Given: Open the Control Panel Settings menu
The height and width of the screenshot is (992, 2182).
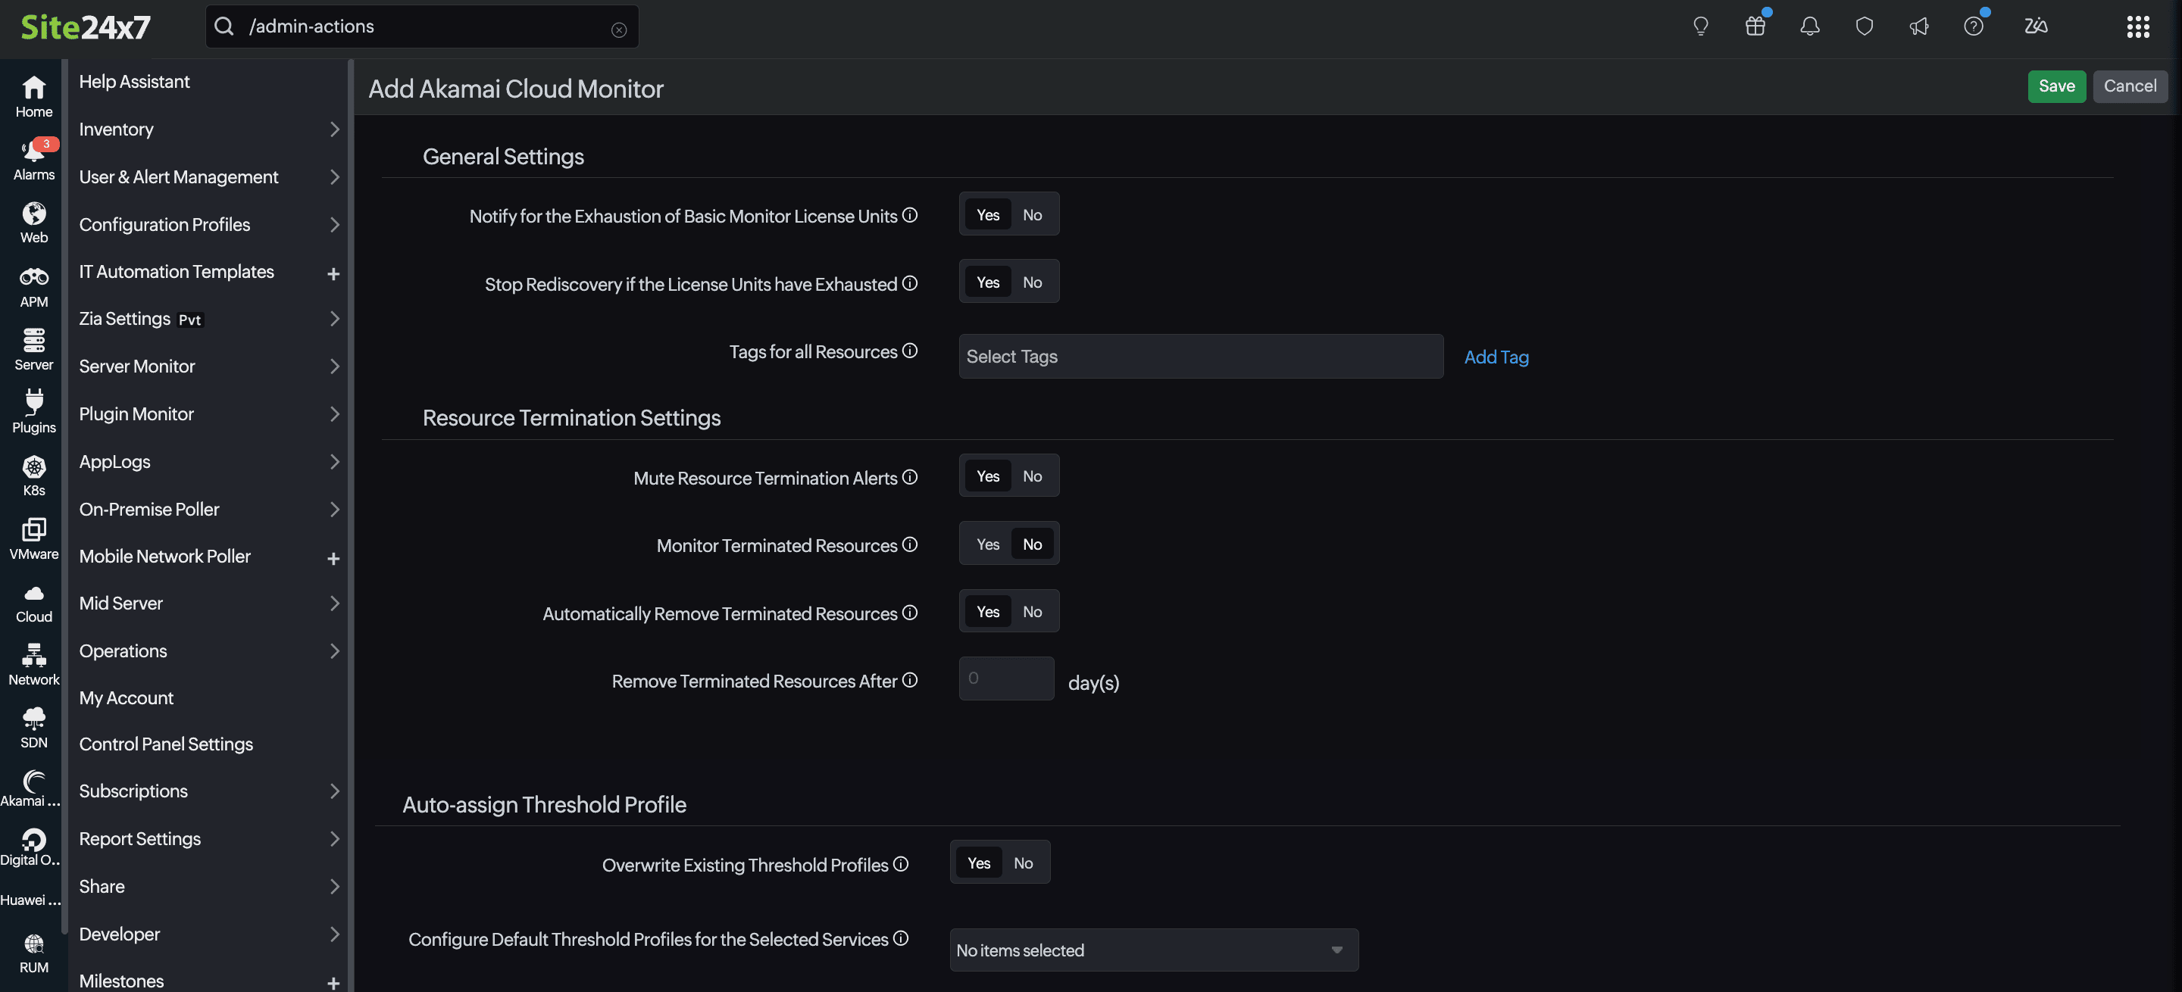Looking at the screenshot, I should pyautogui.click(x=166, y=744).
